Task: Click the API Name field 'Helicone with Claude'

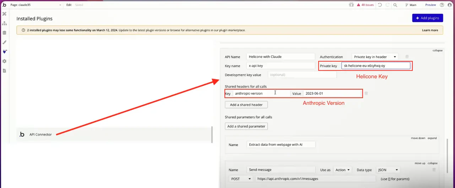Action: (x=281, y=57)
